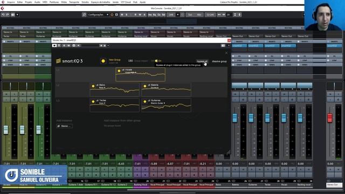Bypass all EQs with EQ button
The width and height of the screenshot is (345, 194).
pyautogui.click(x=155, y=15)
